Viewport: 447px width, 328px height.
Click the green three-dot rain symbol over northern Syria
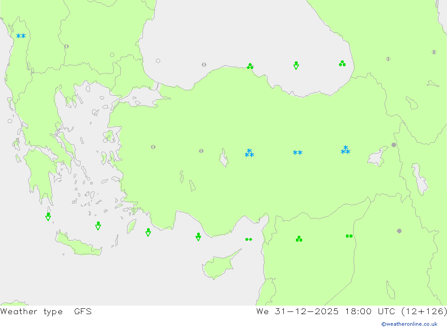[299, 239]
